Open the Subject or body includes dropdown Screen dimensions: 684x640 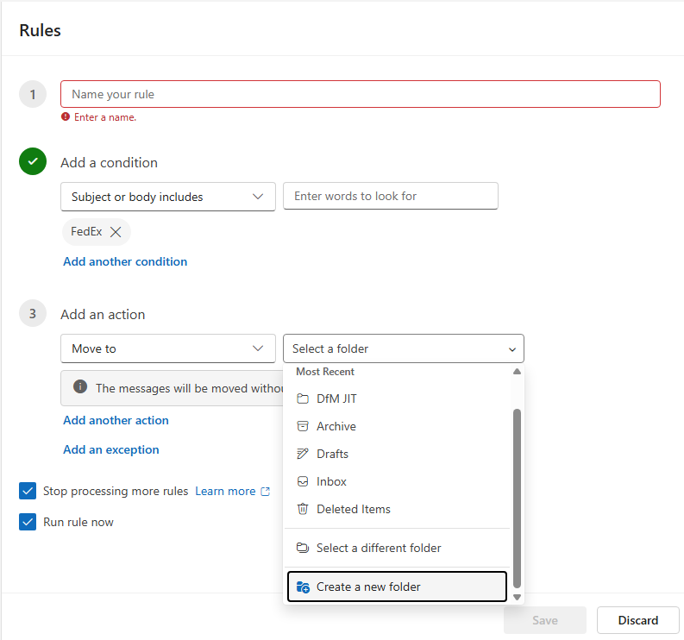coord(168,197)
